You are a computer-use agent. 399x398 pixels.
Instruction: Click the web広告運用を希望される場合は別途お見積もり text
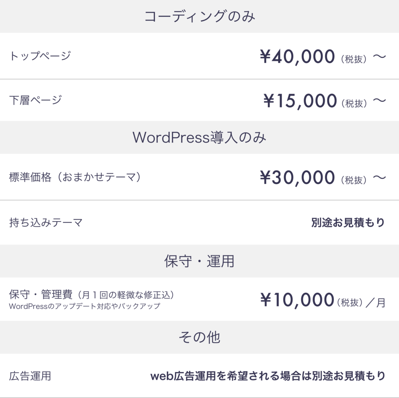[268, 376]
